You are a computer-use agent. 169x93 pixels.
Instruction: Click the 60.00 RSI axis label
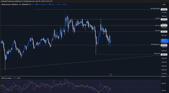coord(164,83)
